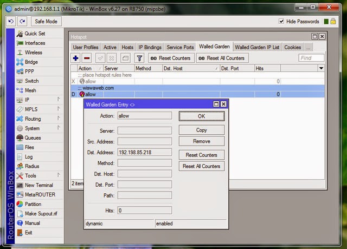
Task: Select the dynamic D allow rule row
Action: click(197, 94)
